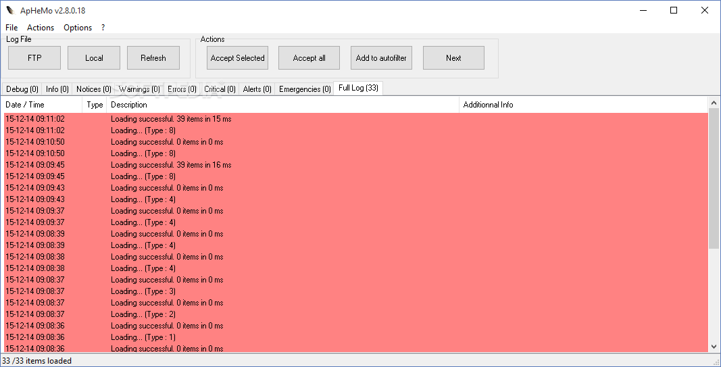721x367 pixels.
Task: Click Add to autofilter button
Action: pos(381,58)
